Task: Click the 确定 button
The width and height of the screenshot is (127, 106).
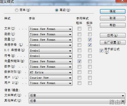Action: tap(113, 12)
